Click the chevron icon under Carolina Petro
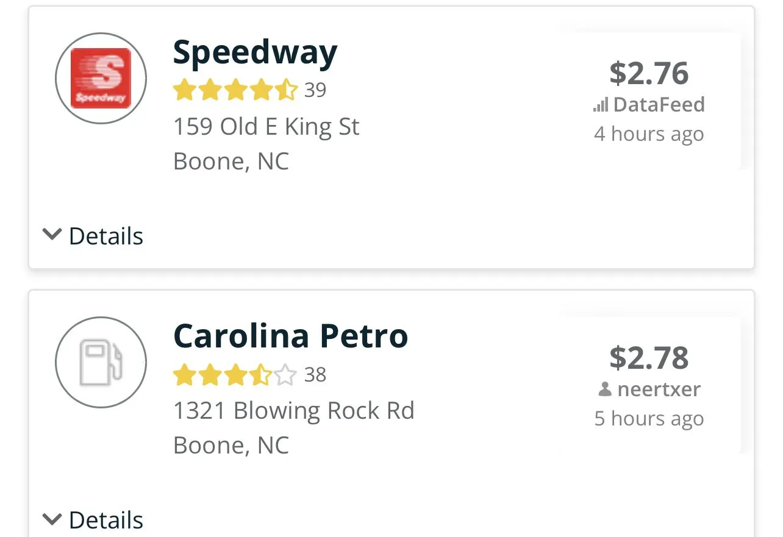The height and width of the screenshot is (537, 783). (x=52, y=519)
